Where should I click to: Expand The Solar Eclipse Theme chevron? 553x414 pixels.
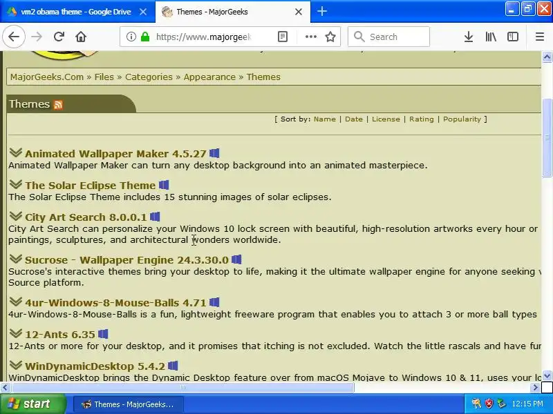[x=15, y=184]
